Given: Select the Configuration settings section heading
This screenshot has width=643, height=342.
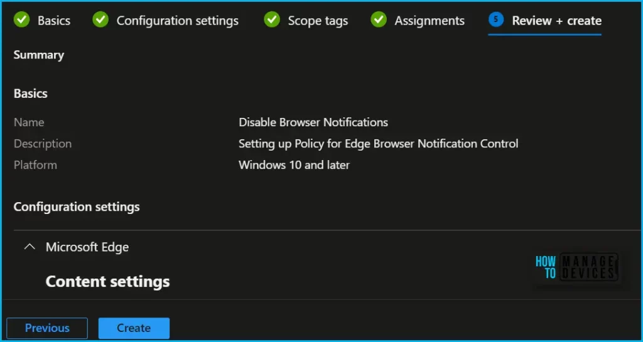Looking at the screenshot, I should pyautogui.click(x=77, y=207).
